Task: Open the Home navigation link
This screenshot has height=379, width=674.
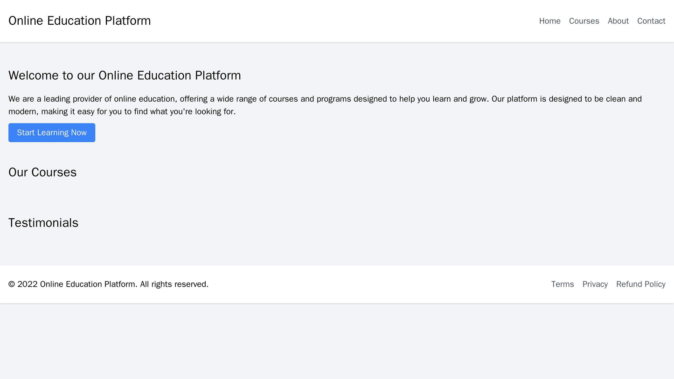Action: coord(549,21)
